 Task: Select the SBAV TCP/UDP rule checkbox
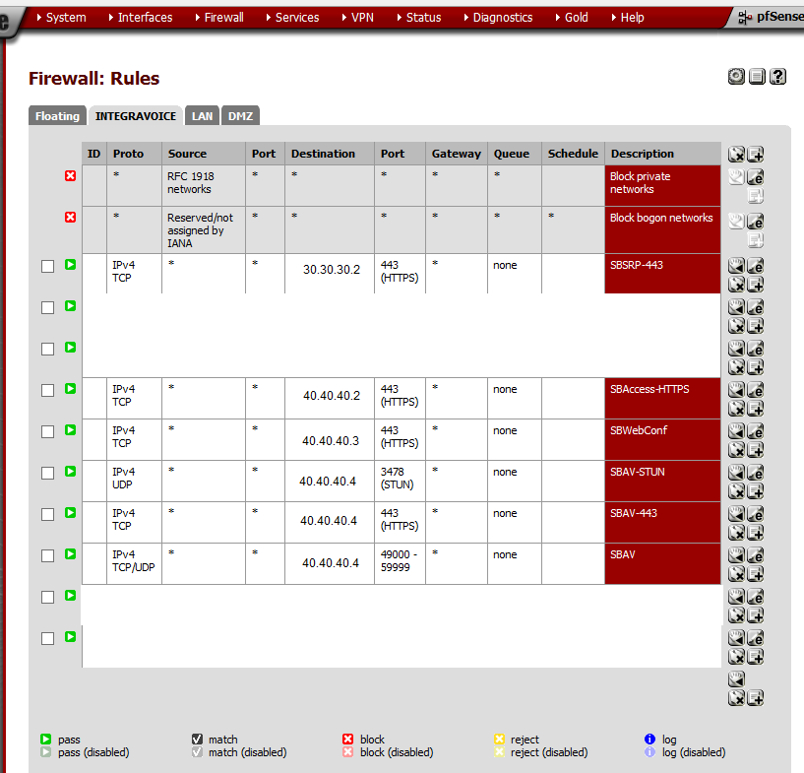pos(47,556)
